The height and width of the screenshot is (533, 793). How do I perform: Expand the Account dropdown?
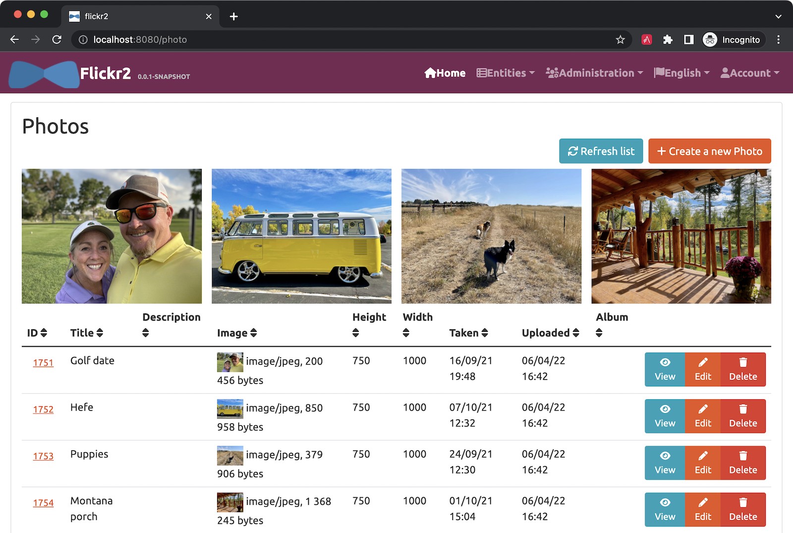tap(750, 73)
